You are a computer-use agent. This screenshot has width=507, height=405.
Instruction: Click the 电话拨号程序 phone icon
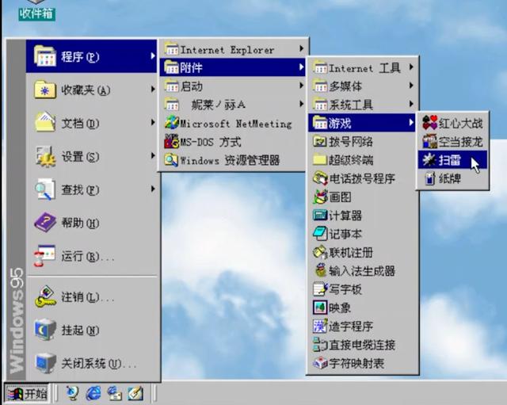click(320, 178)
